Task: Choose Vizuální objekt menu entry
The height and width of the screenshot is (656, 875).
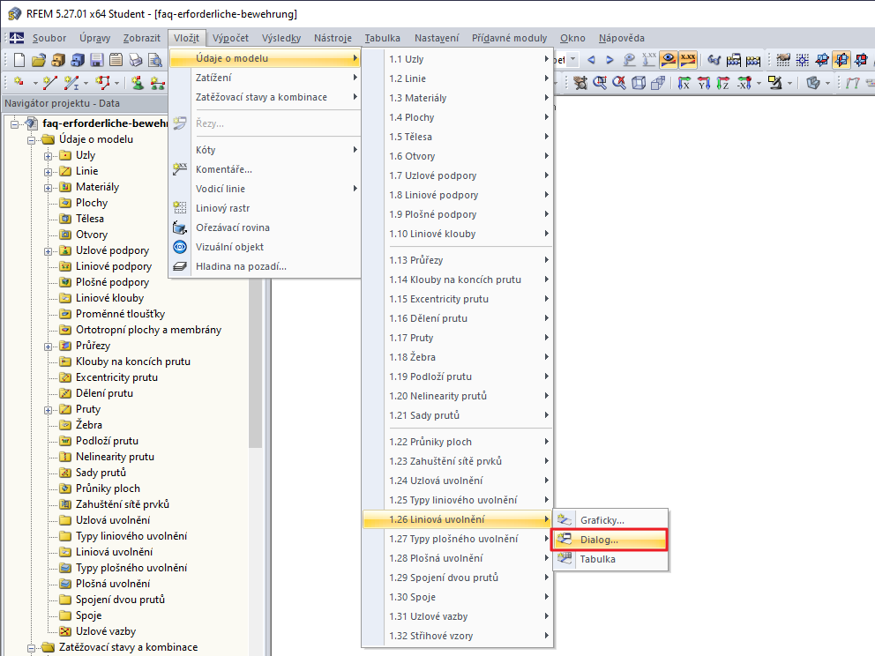Action: point(265,247)
